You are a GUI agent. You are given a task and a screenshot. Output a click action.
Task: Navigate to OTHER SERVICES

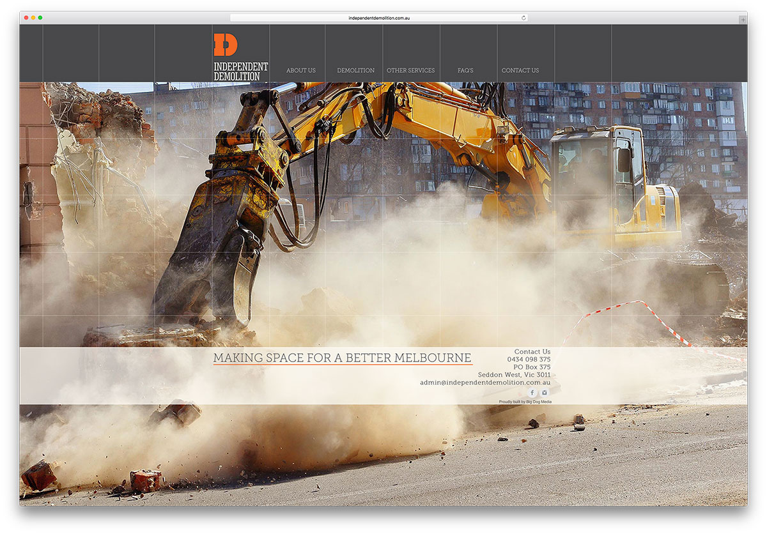point(411,70)
